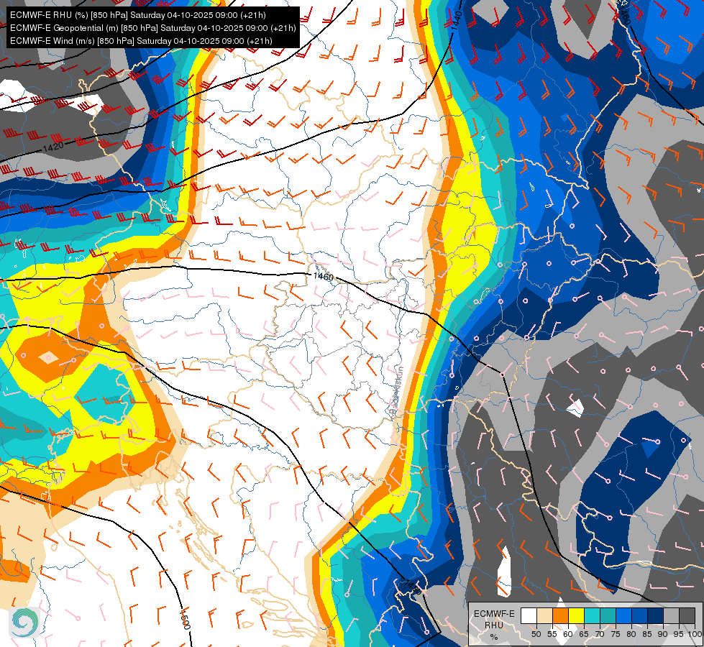Screen dimensions: 704x647
Task: Select the dark gray 95–100% legend swatch
Action: pos(687,615)
